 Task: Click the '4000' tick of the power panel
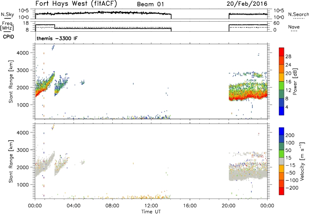(23, 53)
